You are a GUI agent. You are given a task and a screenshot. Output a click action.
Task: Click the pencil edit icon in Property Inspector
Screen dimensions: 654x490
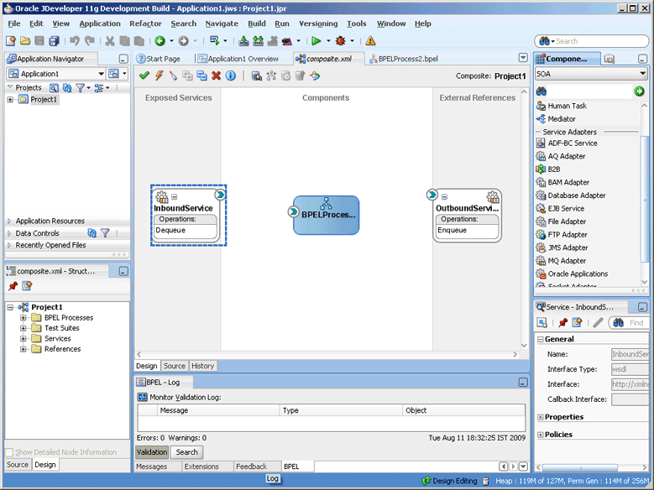tap(598, 322)
